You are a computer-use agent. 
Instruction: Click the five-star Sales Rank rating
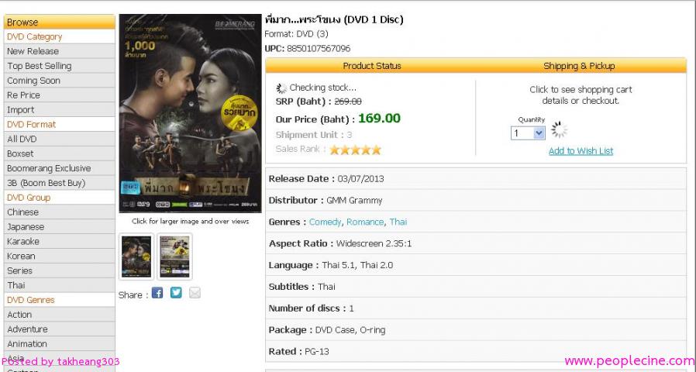(355, 150)
